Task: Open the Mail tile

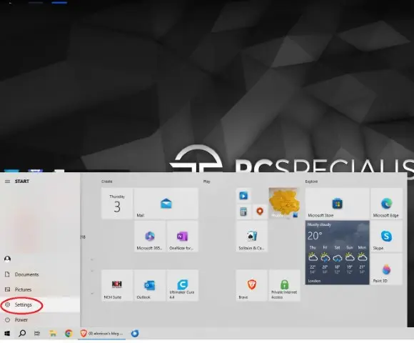Action: click(166, 203)
